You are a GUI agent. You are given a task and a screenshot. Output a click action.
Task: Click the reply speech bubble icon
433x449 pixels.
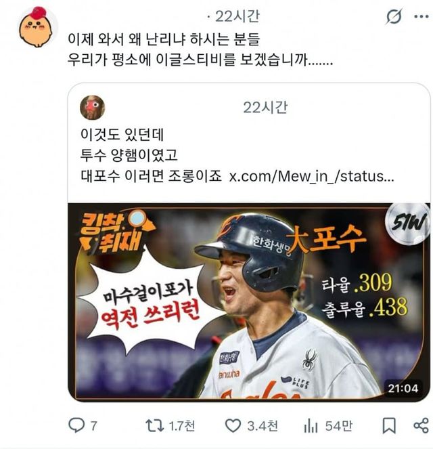tap(76, 425)
